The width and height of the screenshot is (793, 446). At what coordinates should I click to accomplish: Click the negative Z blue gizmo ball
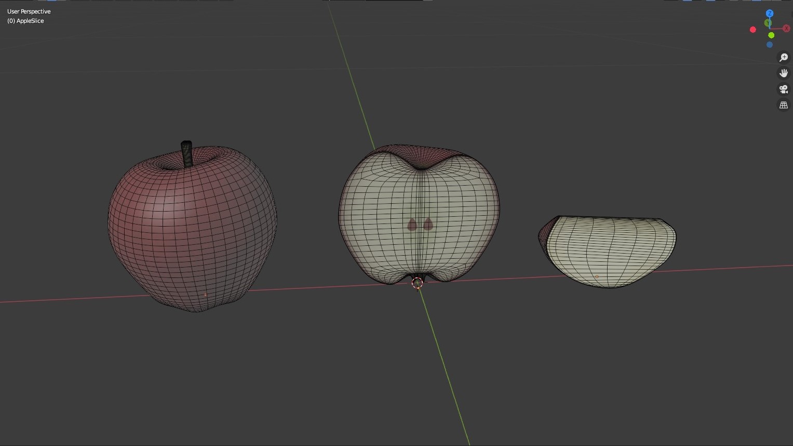[770, 45]
